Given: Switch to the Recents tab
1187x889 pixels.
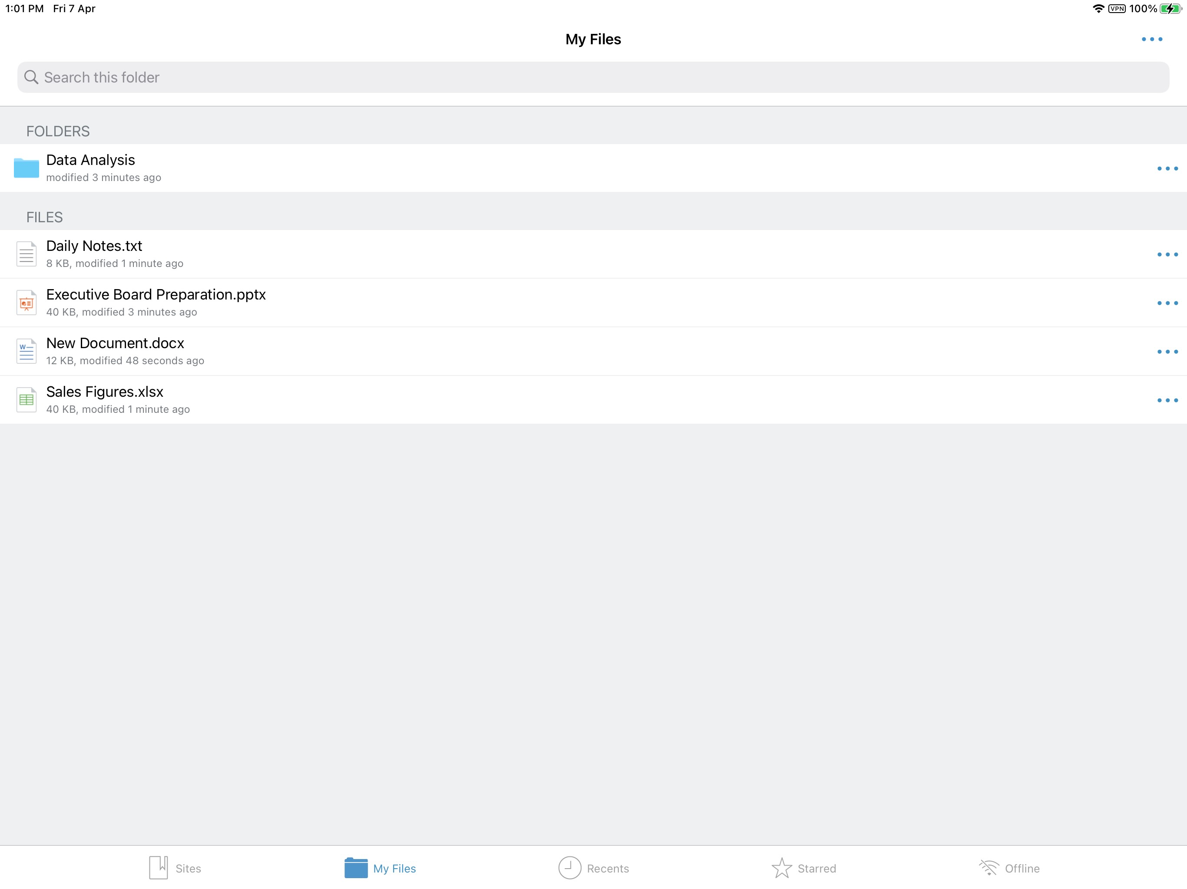Looking at the screenshot, I should point(593,868).
